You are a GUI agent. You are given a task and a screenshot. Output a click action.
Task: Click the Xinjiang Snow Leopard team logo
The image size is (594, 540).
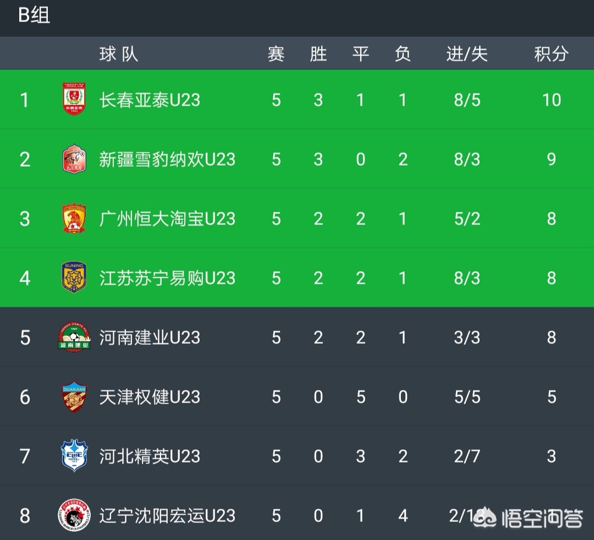75,159
